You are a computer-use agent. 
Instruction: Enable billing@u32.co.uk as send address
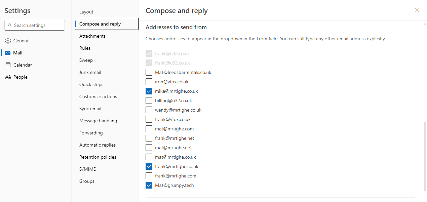[149, 100]
